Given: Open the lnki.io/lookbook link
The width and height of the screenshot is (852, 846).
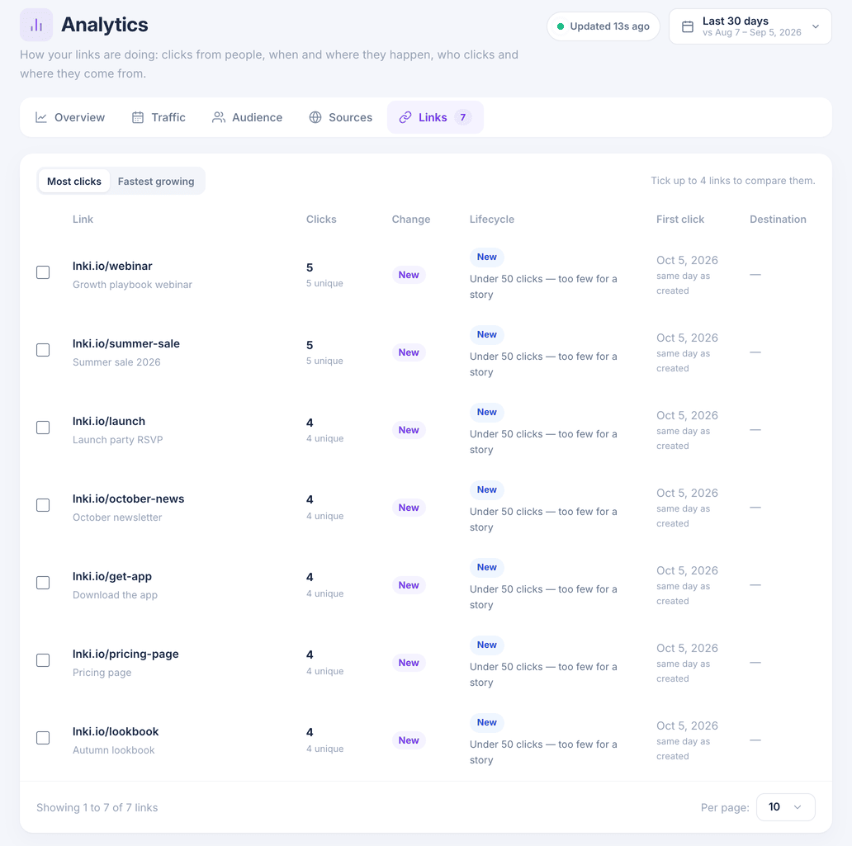Looking at the screenshot, I should click(x=116, y=731).
